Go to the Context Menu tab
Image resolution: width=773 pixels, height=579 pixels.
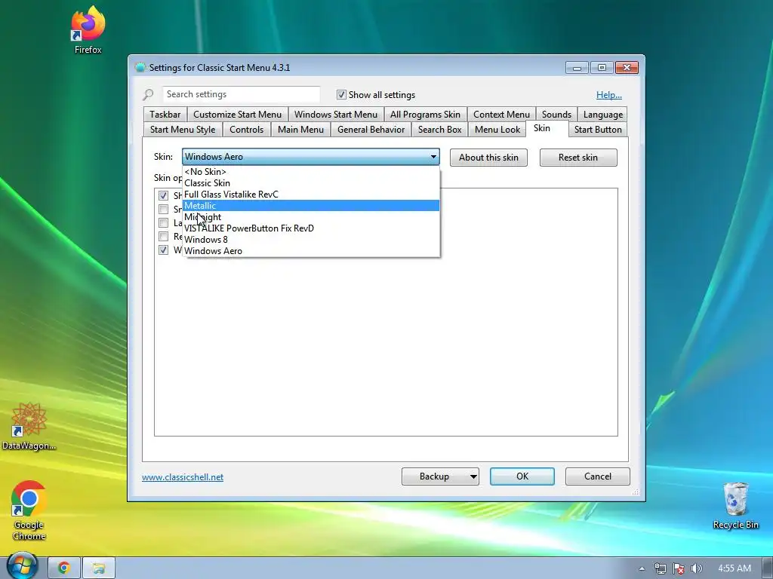pos(501,115)
